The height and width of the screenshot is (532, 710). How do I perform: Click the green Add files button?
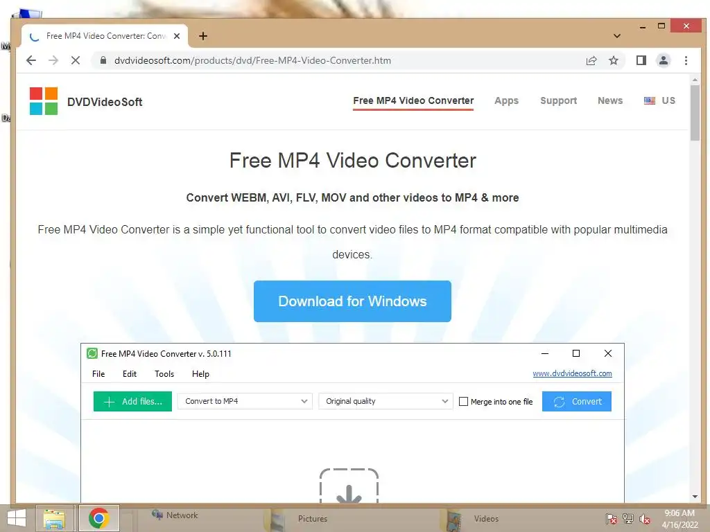pos(132,401)
